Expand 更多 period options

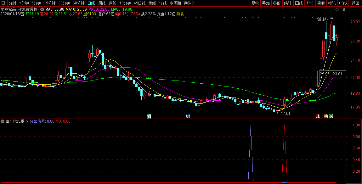(189, 3)
